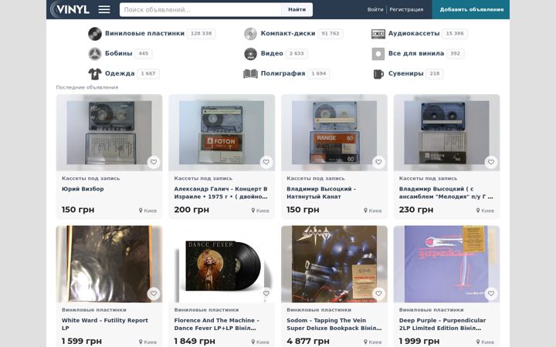Focus the Поиск объявлений search field
Viewport: 556px width, 347px height.
point(200,9)
